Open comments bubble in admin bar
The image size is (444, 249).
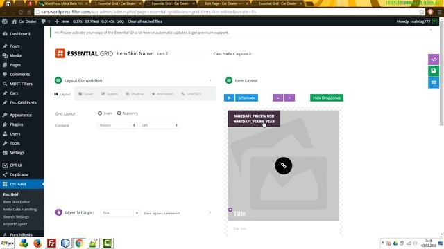(45, 21)
